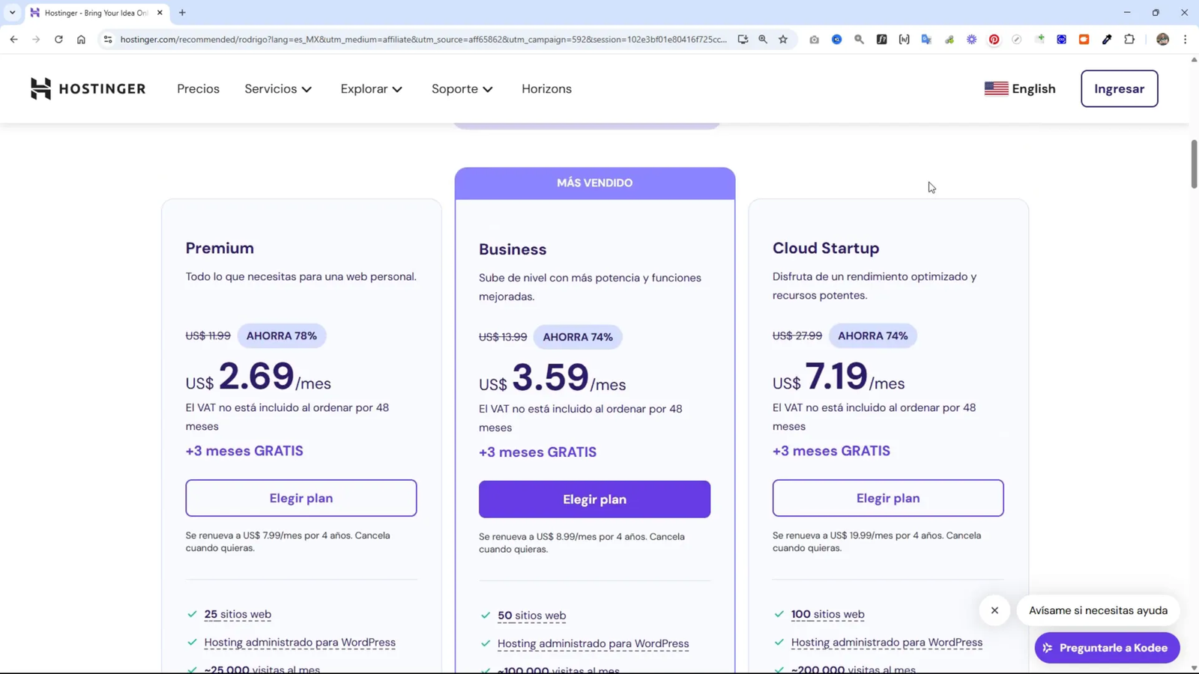Click the zoom magnifier icon in address bar

point(763,40)
